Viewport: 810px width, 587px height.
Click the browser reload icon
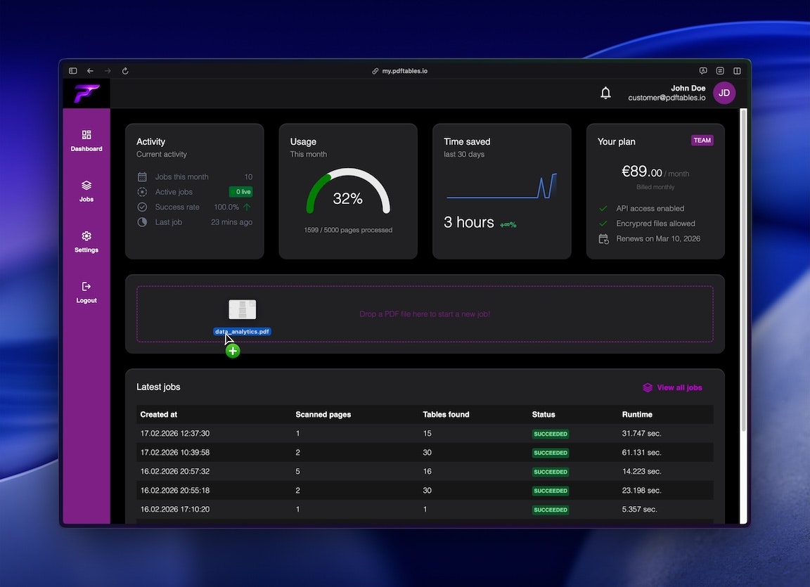click(x=124, y=70)
